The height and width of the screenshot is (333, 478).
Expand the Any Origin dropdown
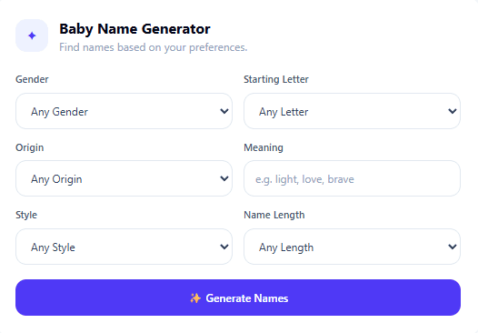[124, 178]
